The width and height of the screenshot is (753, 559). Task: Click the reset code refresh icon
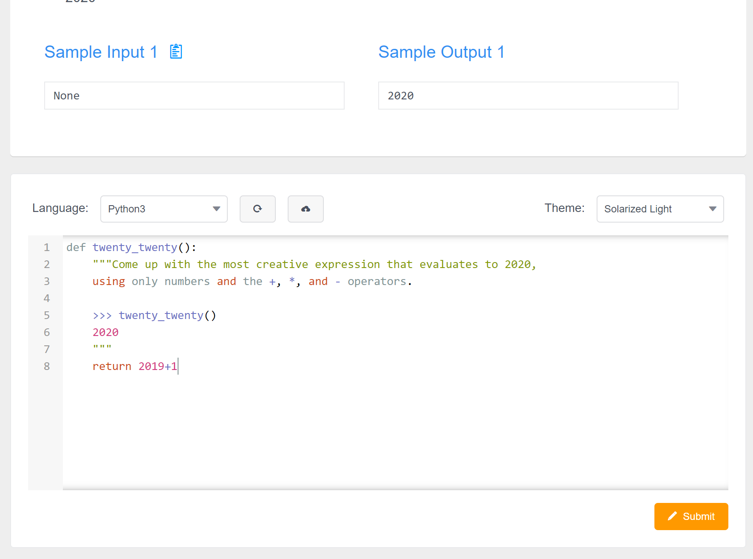coord(258,209)
